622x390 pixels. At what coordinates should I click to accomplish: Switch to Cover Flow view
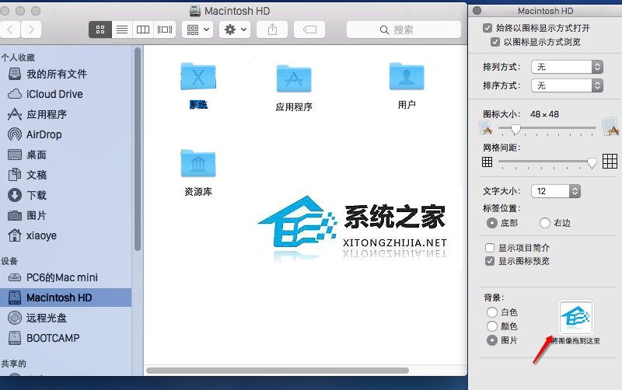point(164,30)
